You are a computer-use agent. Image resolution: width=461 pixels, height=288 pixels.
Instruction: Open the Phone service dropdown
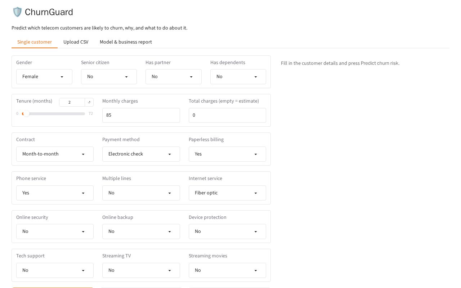pyautogui.click(x=55, y=193)
